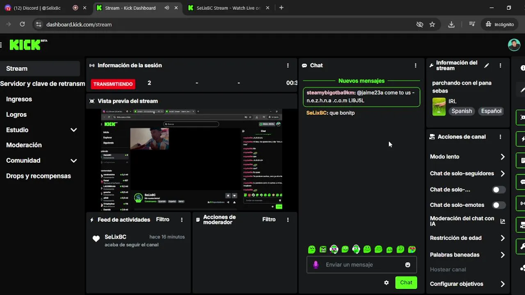This screenshot has width=525, height=295.
Task: Open chat settings gear icon
Action: (x=386, y=283)
